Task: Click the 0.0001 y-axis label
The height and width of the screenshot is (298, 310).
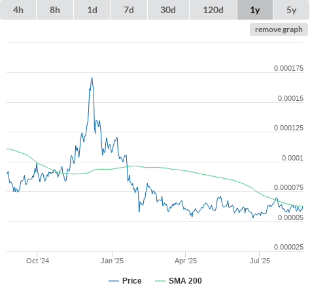Action: (x=292, y=158)
